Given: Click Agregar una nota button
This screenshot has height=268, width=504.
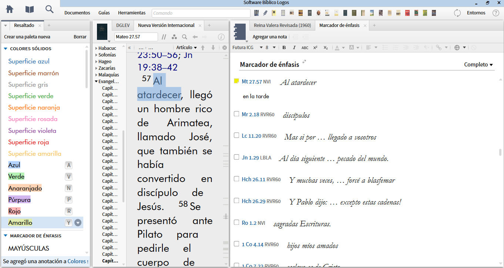Looking at the screenshot, I should coord(270,37).
